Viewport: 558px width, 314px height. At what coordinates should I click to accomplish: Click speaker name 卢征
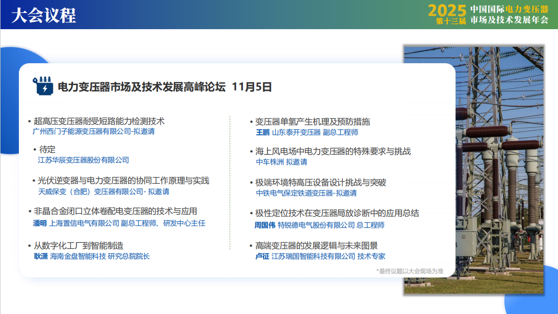pos(262,256)
